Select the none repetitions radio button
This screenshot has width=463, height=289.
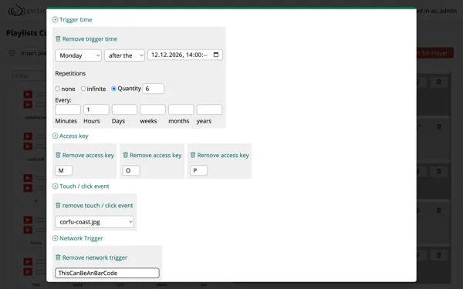[58, 89]
